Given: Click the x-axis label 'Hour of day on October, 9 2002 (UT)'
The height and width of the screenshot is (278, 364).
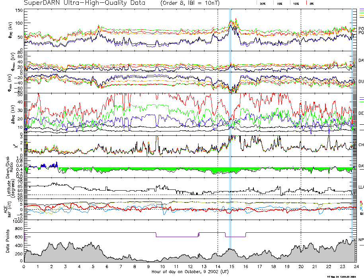Looking at the screenshot, I should [190, 272].
